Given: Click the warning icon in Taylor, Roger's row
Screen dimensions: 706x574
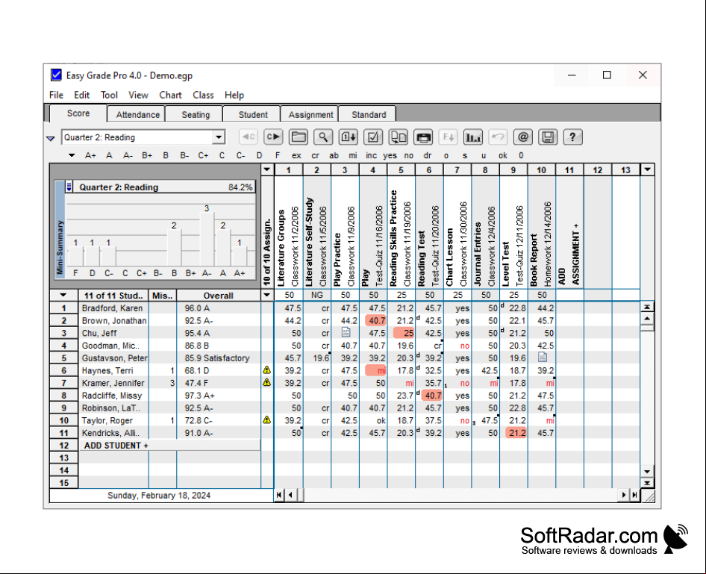Looking at the screenshot, I should pos(267,419).
